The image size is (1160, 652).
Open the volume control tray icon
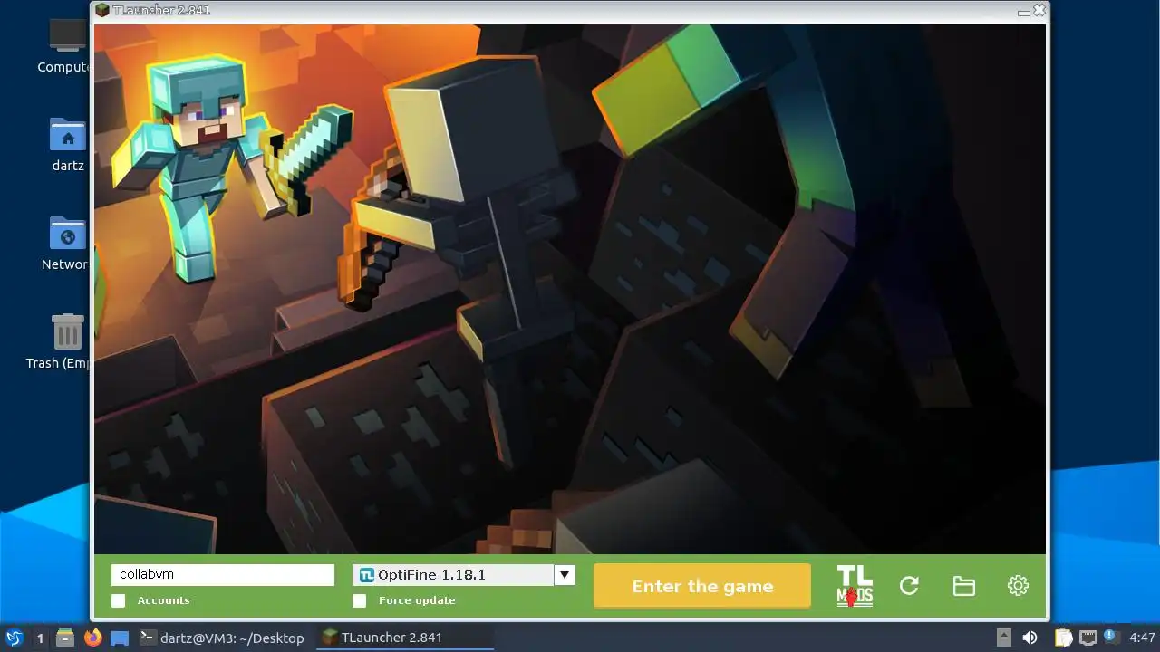(1029, 638)
